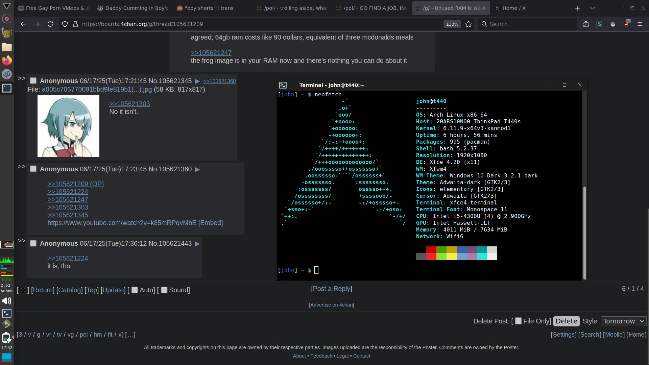This screenshot has width=649, height=365.
Task: Open the Extensions puzzle icon
Action: pyautogui.click(x=586, y=24)
